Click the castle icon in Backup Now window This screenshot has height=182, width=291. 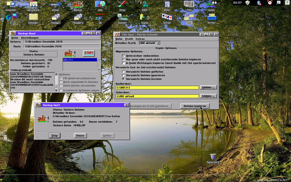[70, 53]
